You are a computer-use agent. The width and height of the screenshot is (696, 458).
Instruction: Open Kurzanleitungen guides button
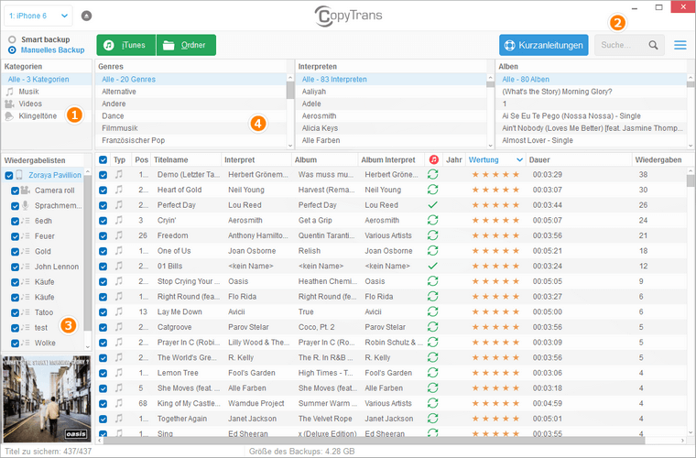click(x=543, y=45)
